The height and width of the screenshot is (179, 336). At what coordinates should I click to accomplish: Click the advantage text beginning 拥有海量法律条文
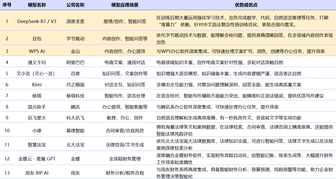pos(245,130)
